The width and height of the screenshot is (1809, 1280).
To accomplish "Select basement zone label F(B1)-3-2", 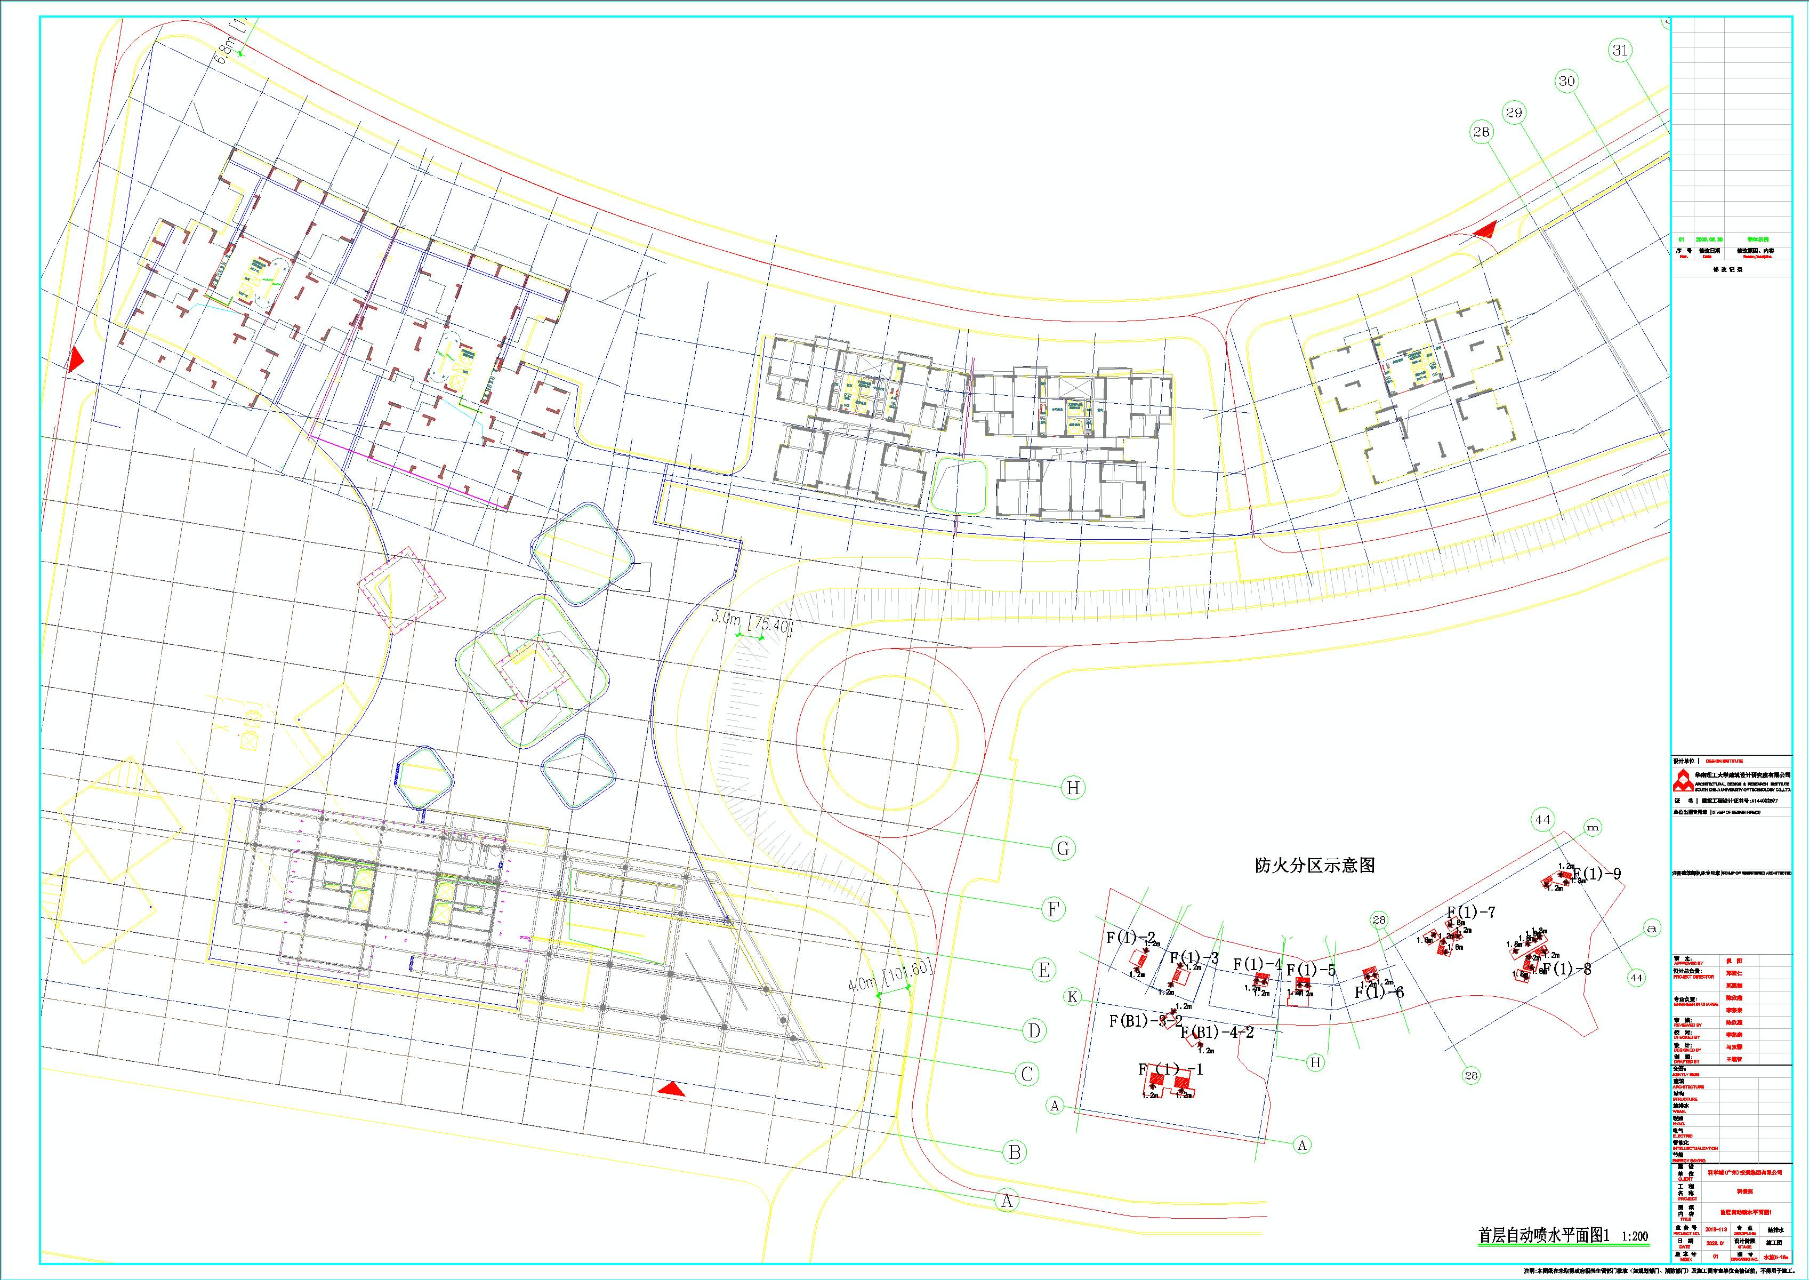I will [1146, 1021].
